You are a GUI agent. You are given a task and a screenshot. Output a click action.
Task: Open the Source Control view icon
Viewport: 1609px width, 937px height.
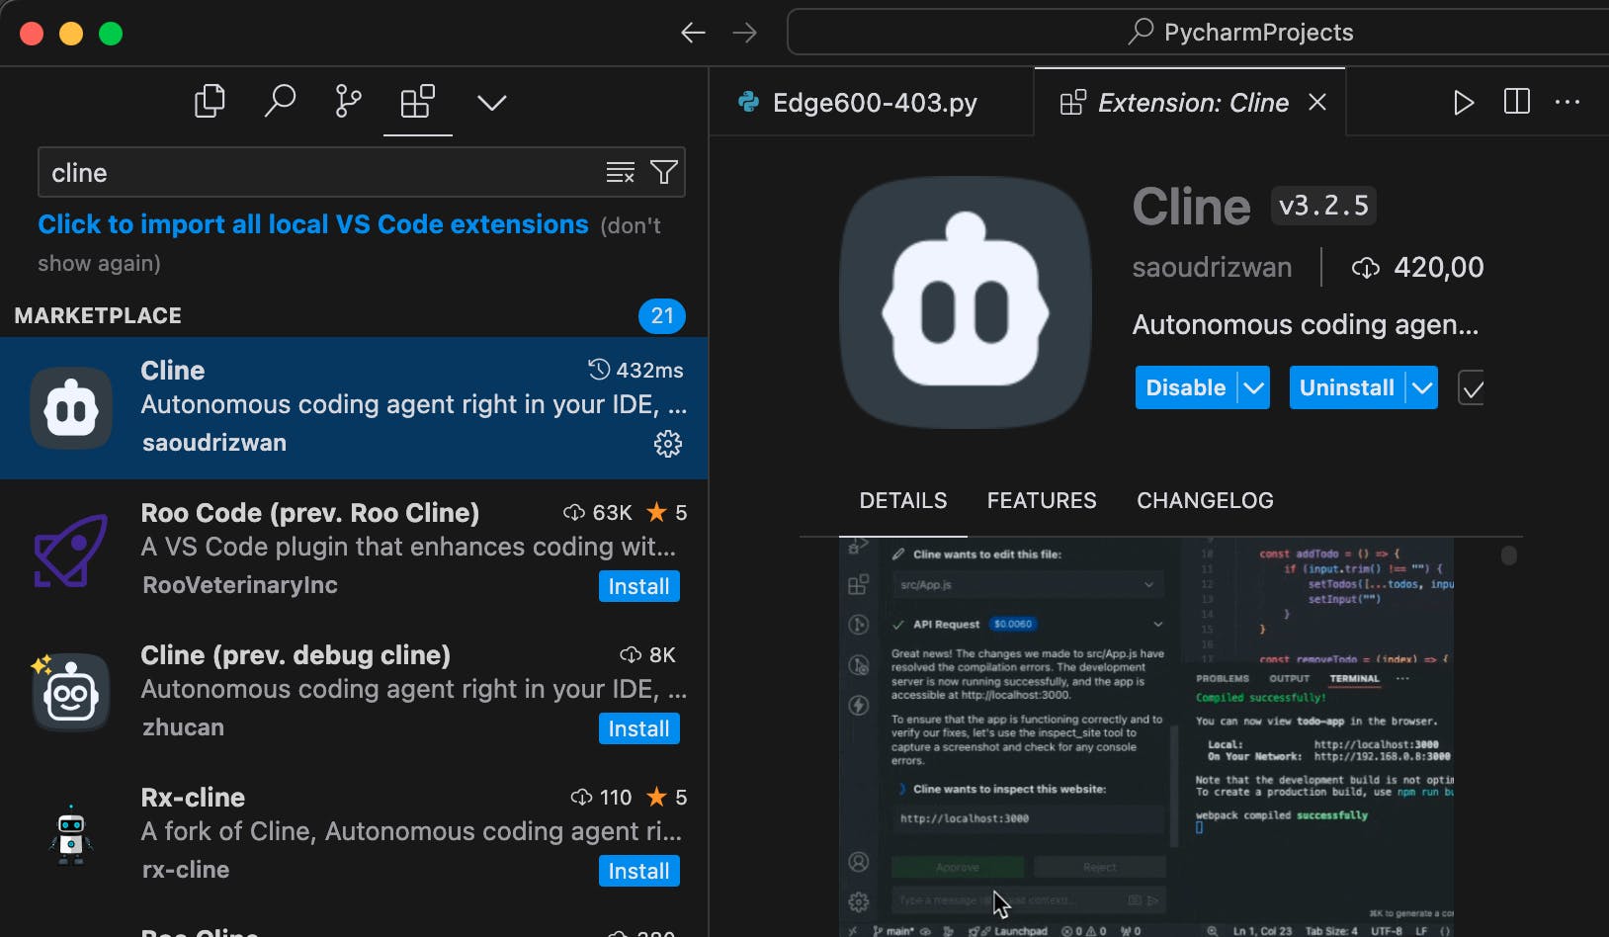(348, 101)
